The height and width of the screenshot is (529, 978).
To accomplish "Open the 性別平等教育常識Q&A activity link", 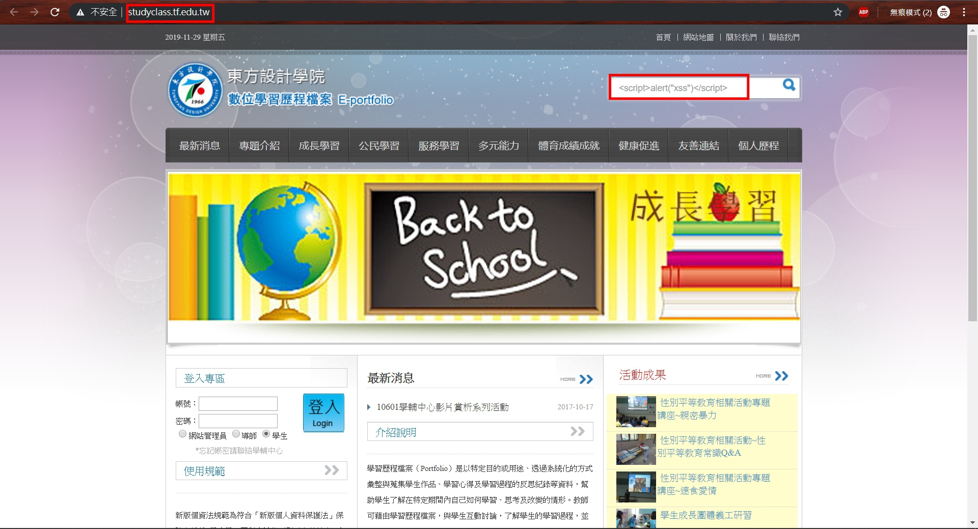I will (712, 447).
